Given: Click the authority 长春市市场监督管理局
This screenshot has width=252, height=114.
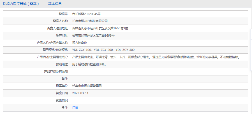Looking at the screenshot, I should point(87,86).
